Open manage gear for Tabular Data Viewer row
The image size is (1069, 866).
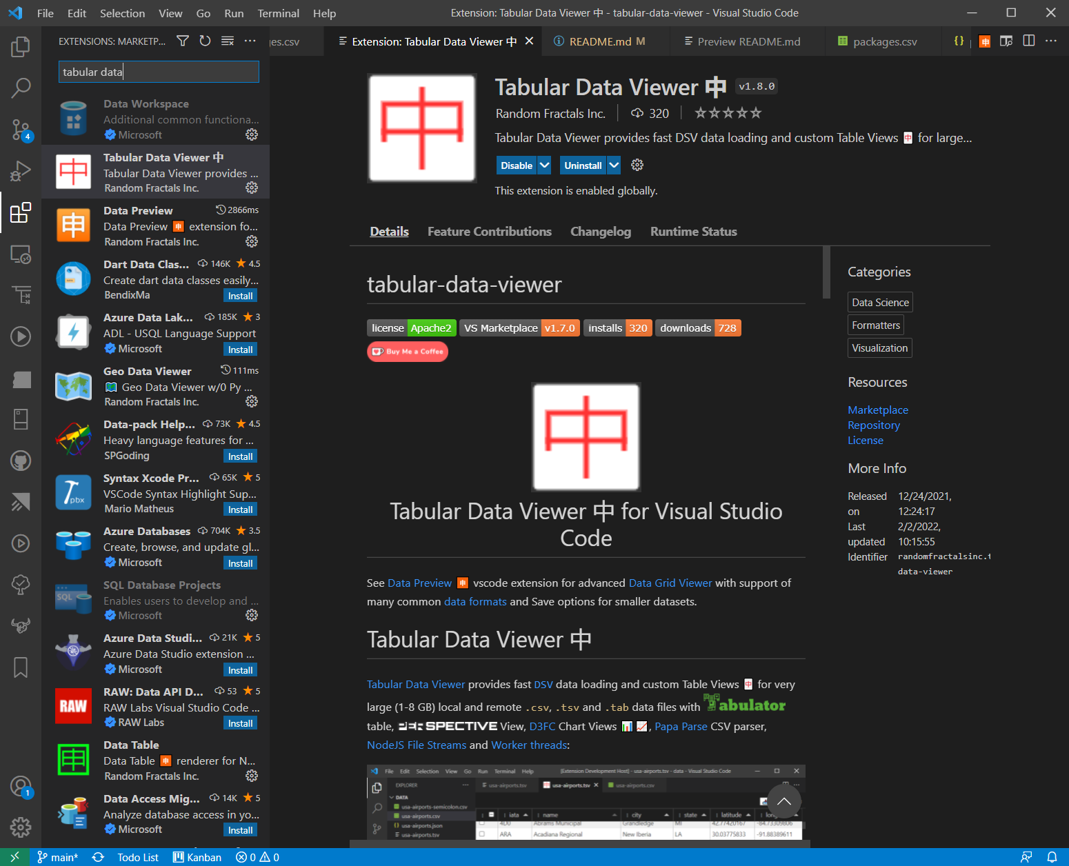252,188
